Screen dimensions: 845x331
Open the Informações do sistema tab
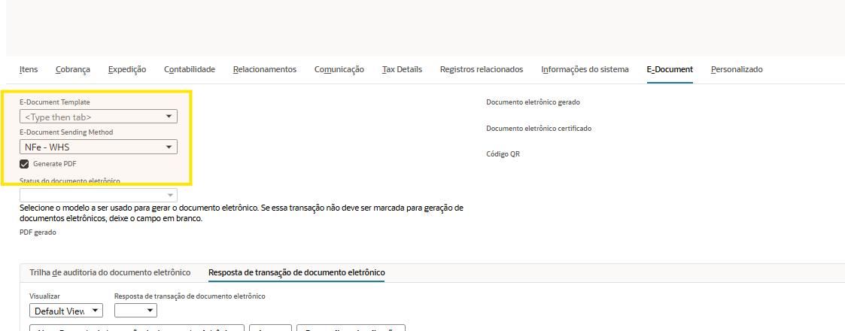585,69
